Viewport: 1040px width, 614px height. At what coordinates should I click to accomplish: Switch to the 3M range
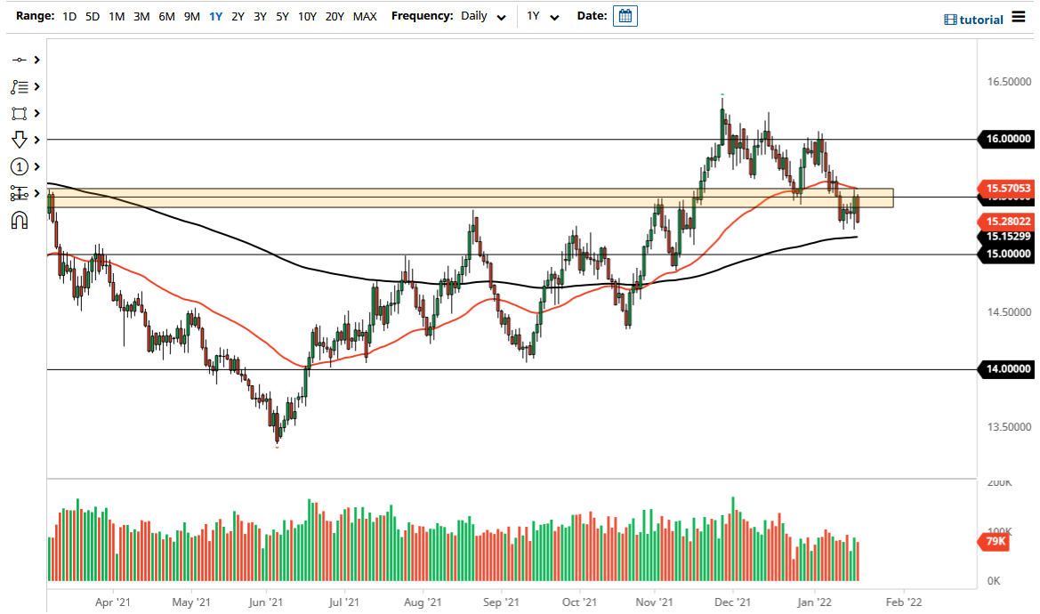point(142,16)
